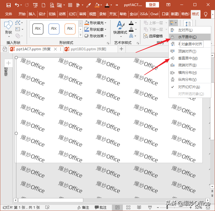Click the Redo icon
The width and height of the screenshot is (215, 211).
(27, 5)
